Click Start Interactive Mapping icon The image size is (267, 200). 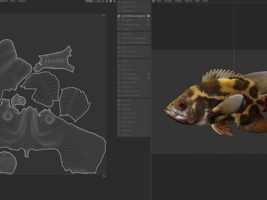click(x=119, y=38)
